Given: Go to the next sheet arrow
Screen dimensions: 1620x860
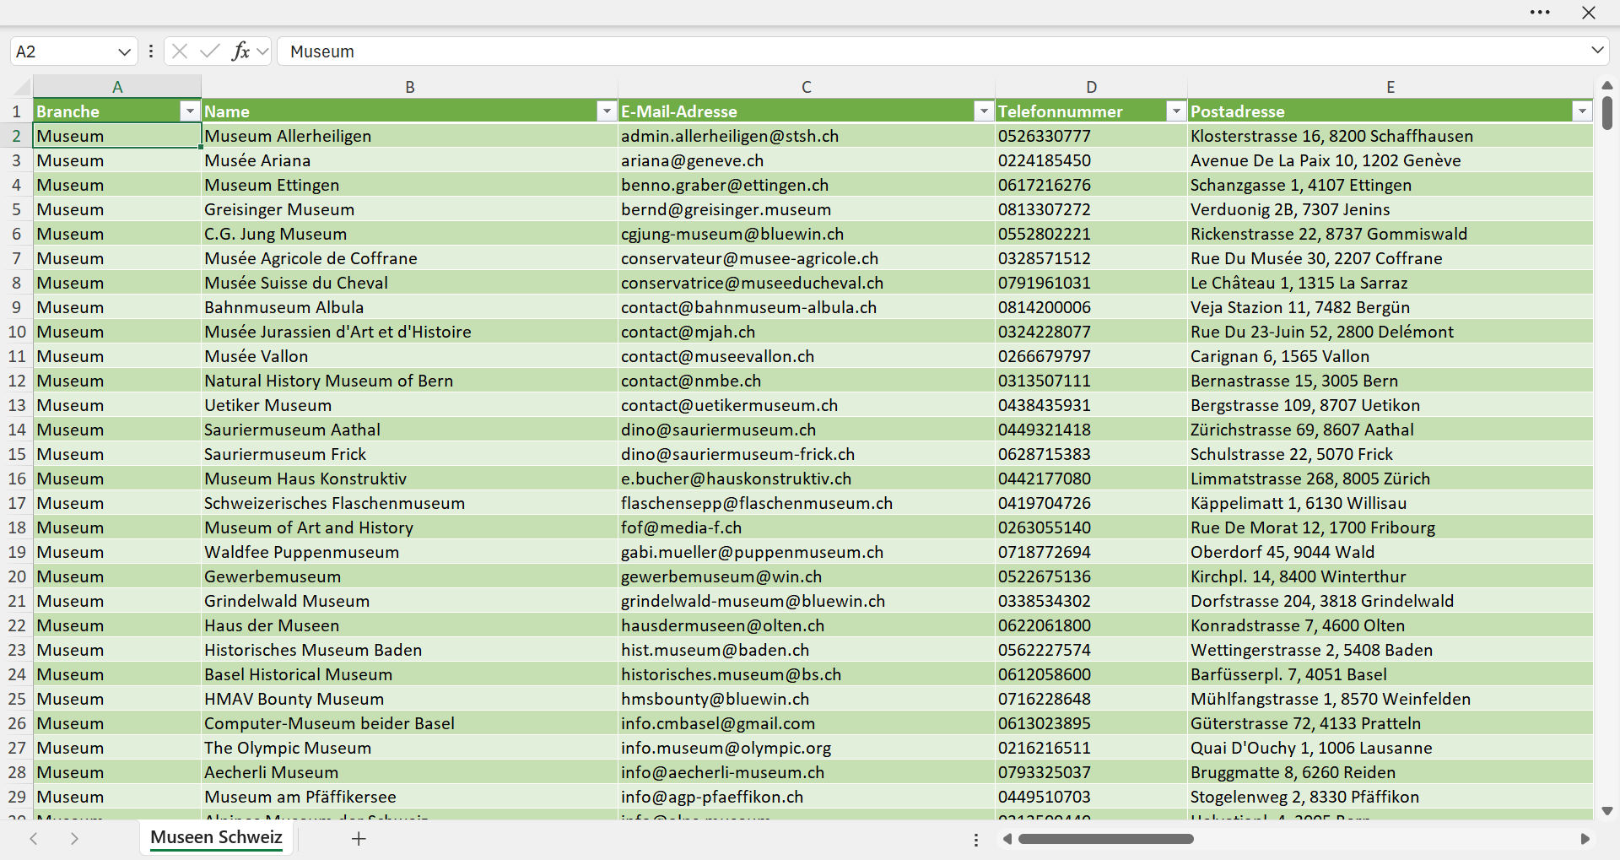Looking at the screenshot, I should coord(74,838).
